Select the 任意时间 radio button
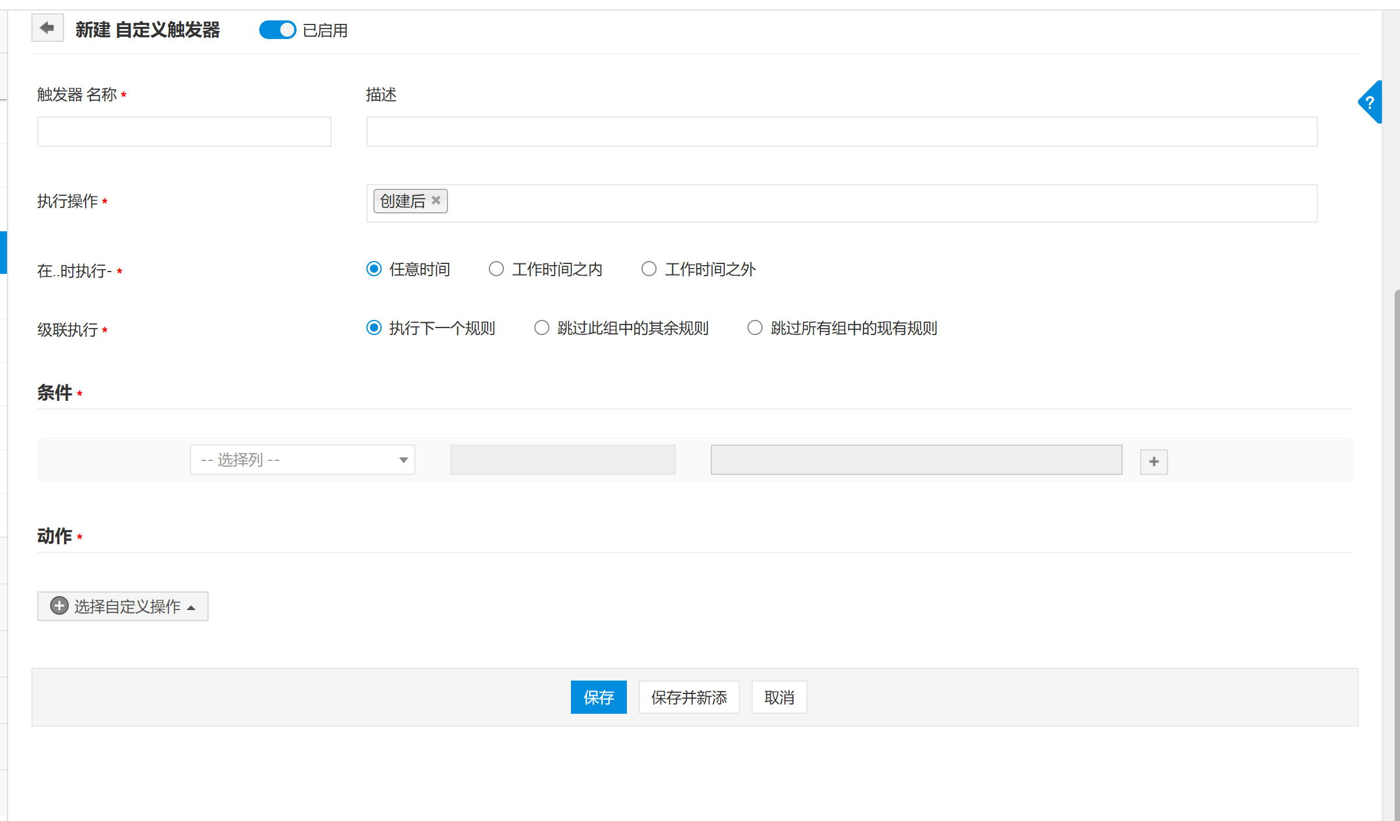 pyautogui.click(x=374, y=269)
